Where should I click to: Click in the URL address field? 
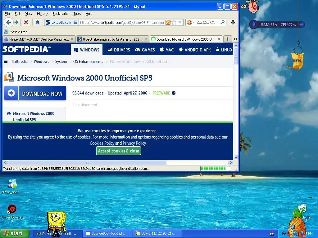122,22
